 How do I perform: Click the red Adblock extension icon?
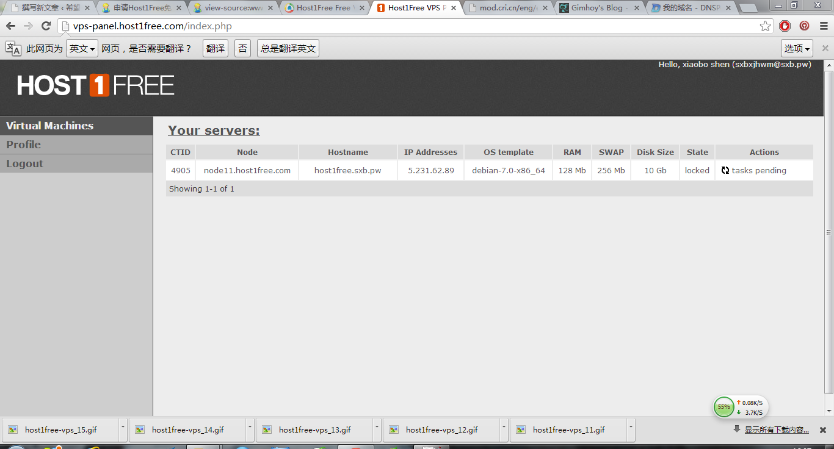(785, 26)
